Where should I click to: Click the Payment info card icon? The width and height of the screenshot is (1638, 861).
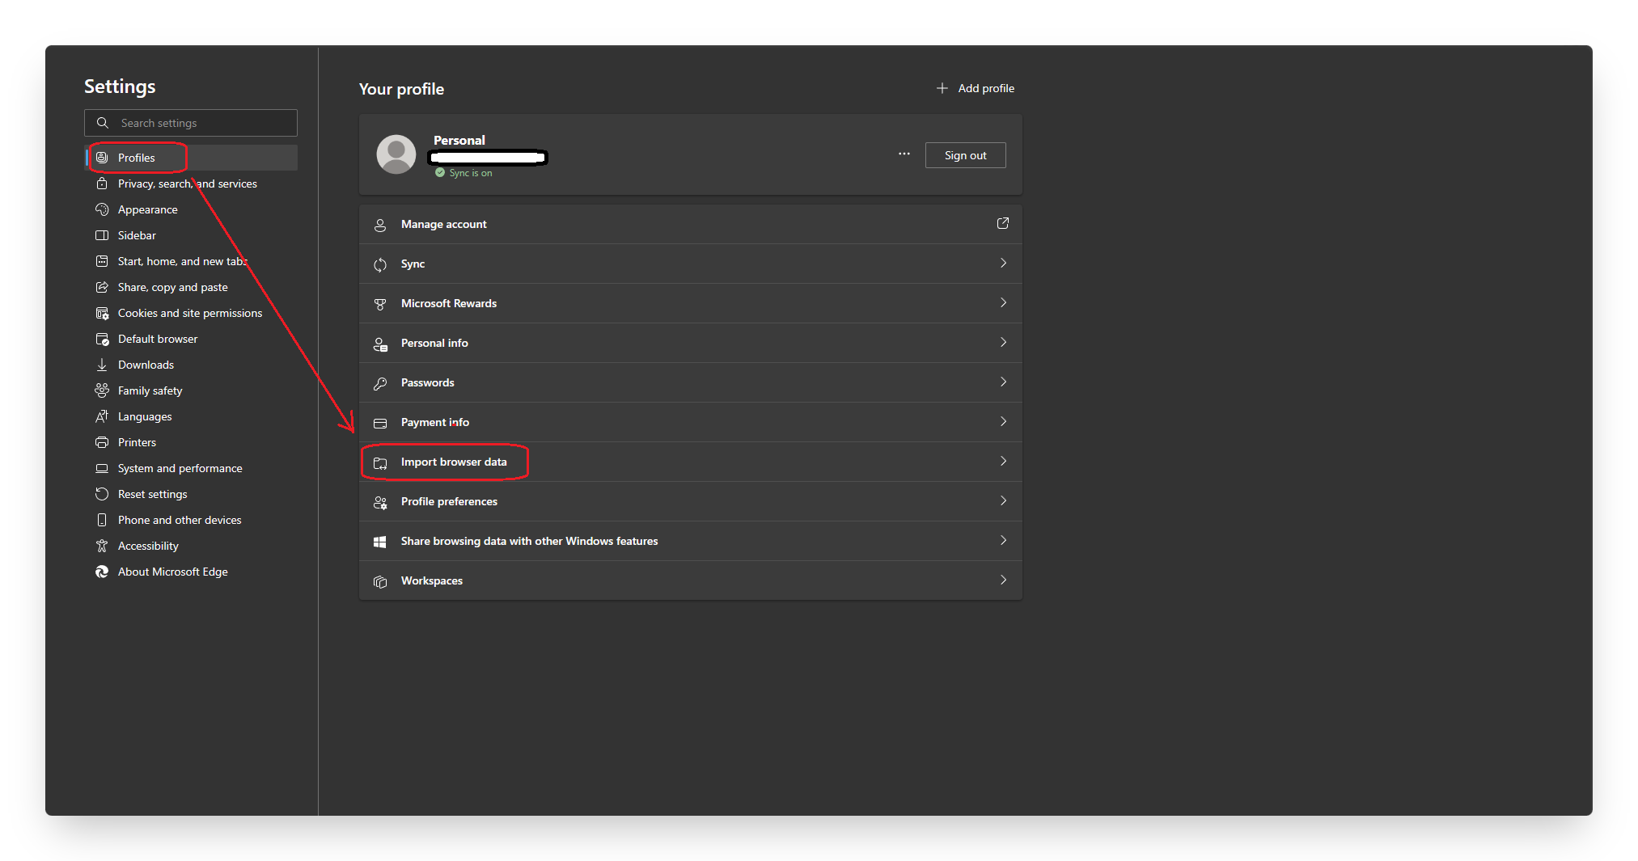[380, 423]
